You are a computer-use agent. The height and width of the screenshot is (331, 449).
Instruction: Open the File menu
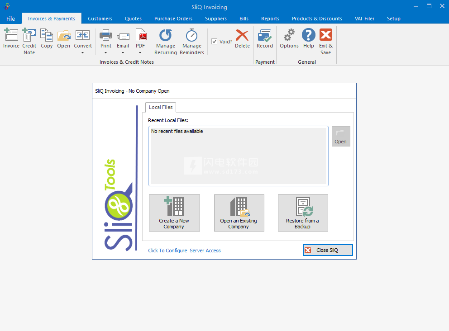pos(10,19)
